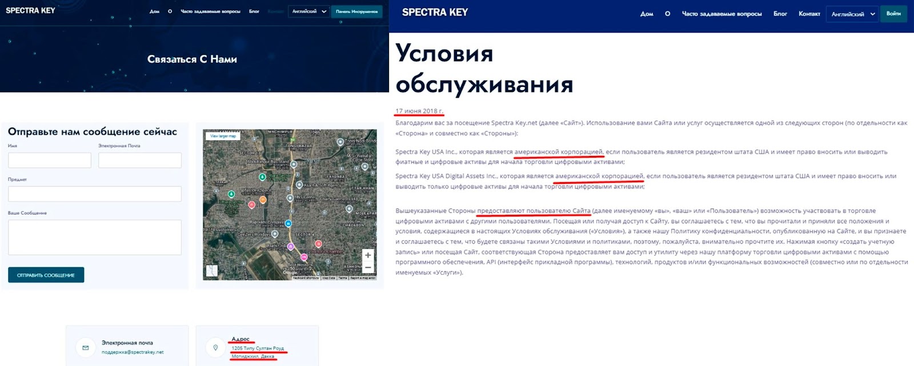
Task: Click the red Doctor's Chamber map marker
Action: click(318, 244)
